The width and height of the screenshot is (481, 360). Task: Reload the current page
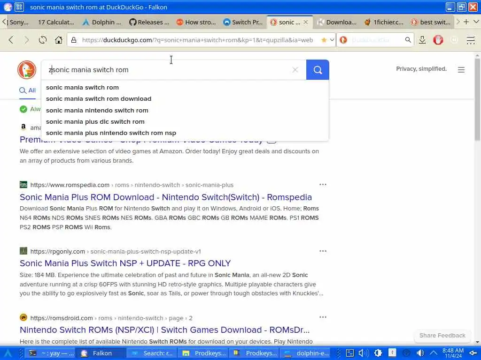pos(43,40)
